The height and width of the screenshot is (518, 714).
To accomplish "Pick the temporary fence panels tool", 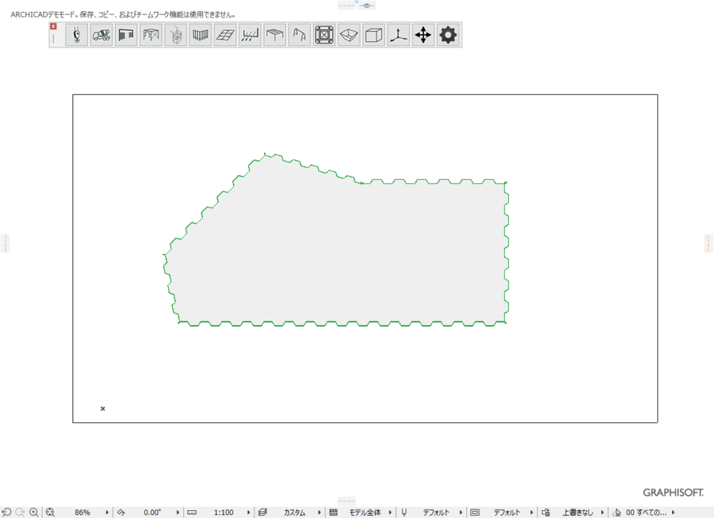I will click(x=200, y=35).
